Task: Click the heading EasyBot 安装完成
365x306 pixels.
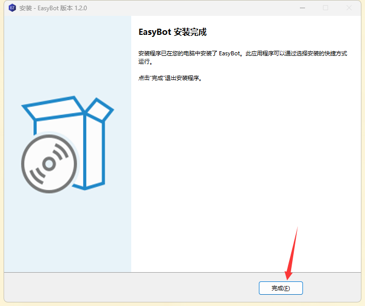Action: [x=172, y=32]
